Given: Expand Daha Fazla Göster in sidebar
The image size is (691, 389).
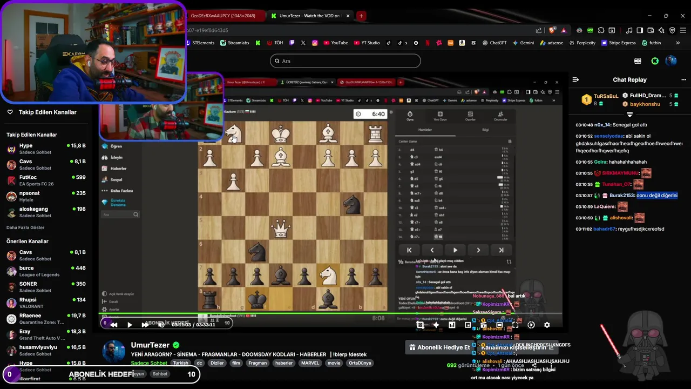Looking at the screenshot, I should pyautogui.click(x=25, y=227).
